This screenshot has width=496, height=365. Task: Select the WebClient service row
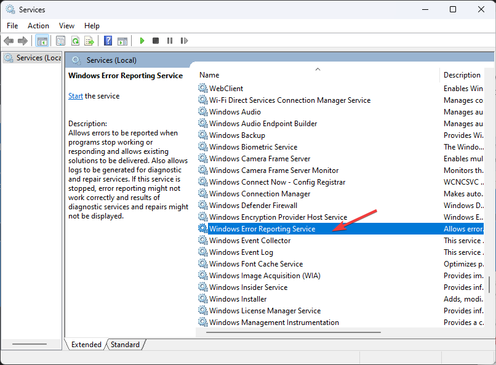341,88
